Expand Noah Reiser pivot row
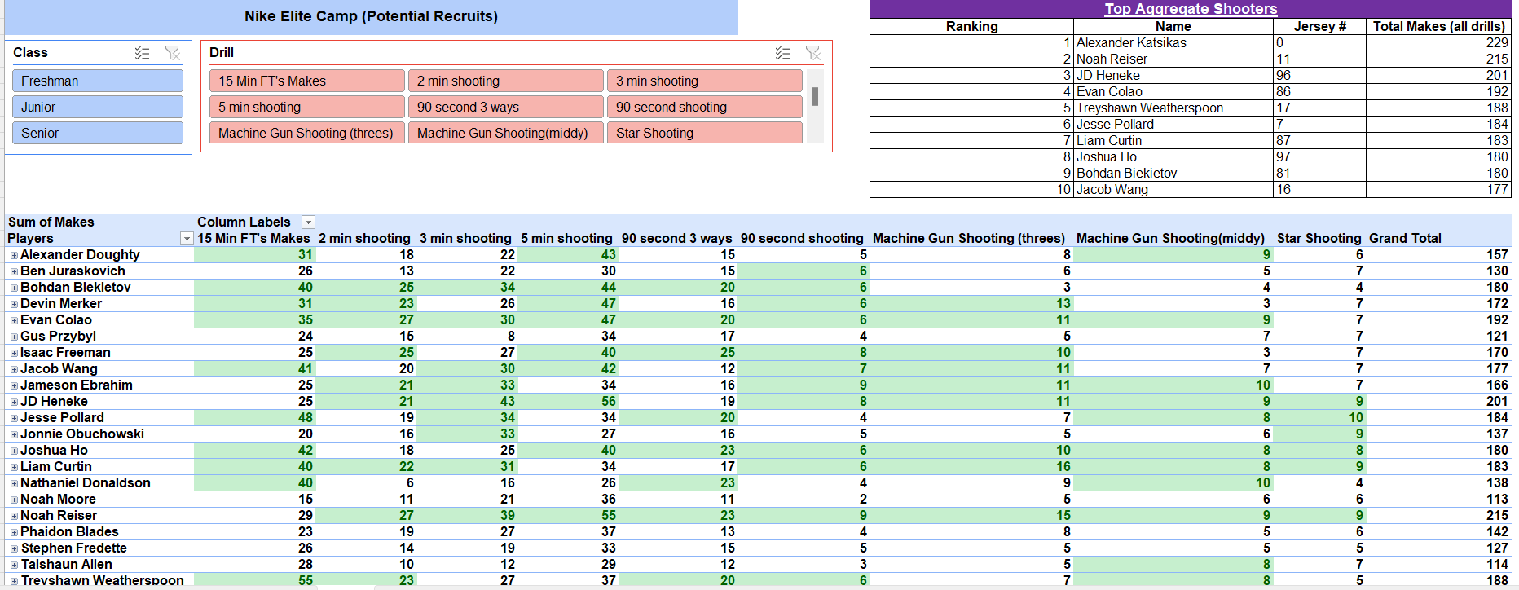The image size is (1519, 590). click(14, 516)
